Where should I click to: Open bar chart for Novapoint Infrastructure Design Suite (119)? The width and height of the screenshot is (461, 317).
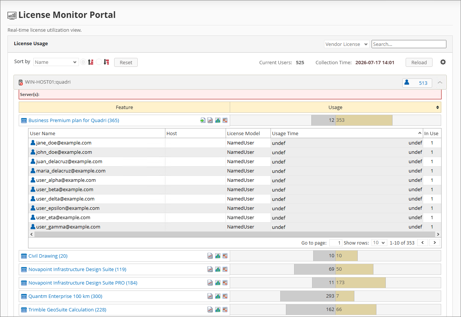pos(217,269)
